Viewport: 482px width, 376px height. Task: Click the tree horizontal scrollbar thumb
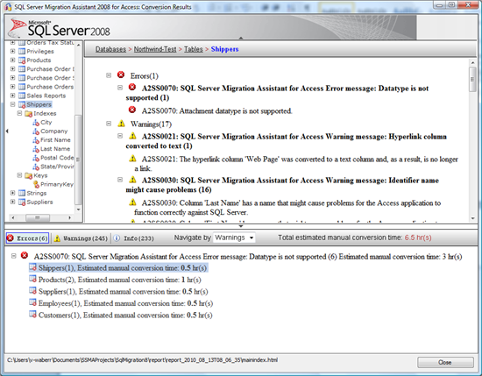(x=38, y=217)
